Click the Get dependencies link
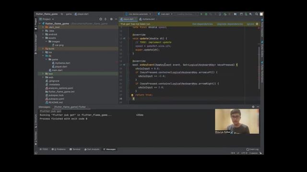 (202, 24)
